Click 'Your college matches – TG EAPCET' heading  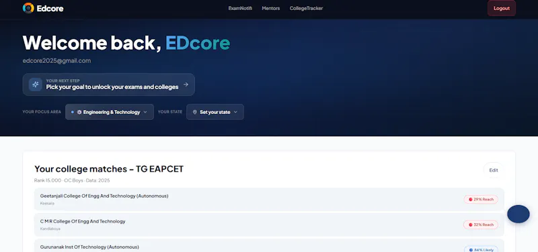click(109, 169)
